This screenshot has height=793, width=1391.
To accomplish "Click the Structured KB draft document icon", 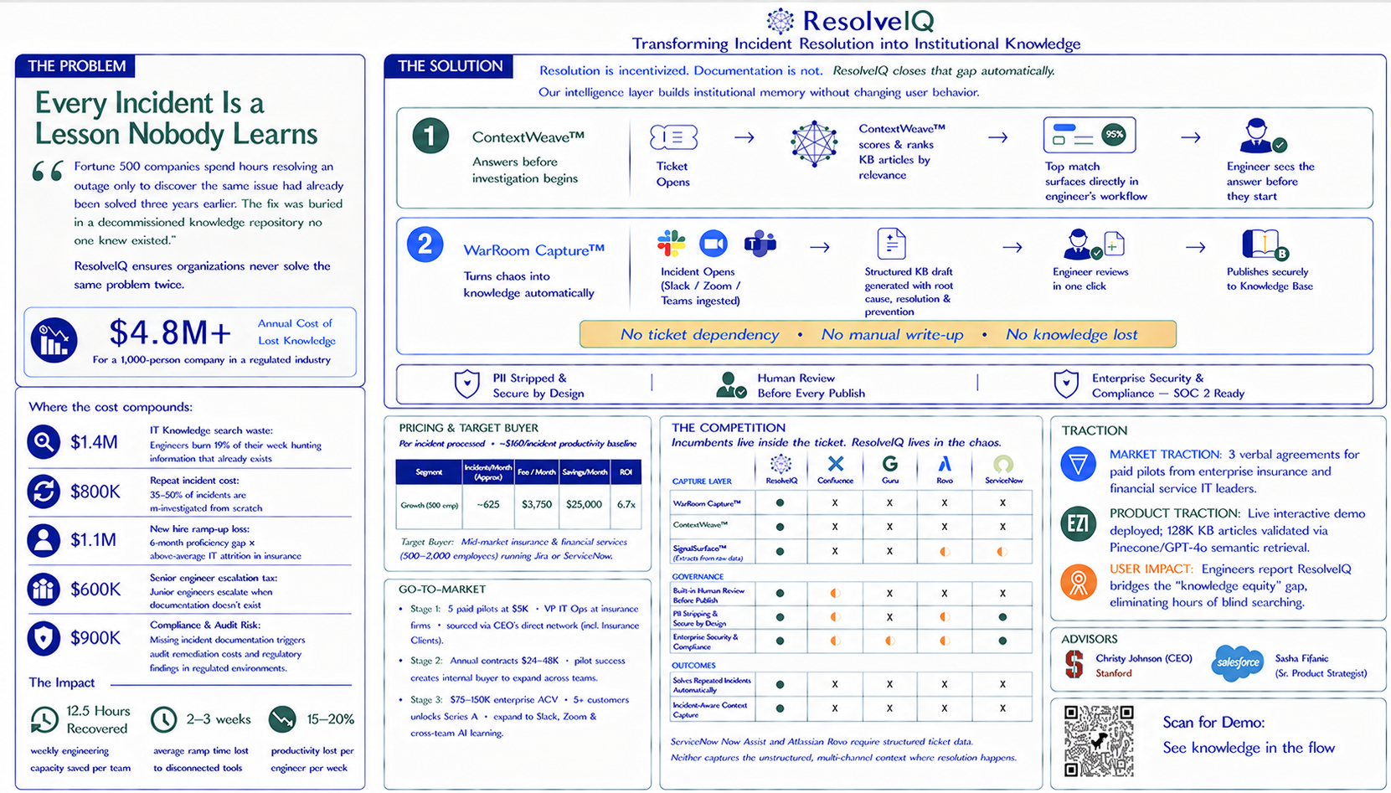I will pos(891,244).
